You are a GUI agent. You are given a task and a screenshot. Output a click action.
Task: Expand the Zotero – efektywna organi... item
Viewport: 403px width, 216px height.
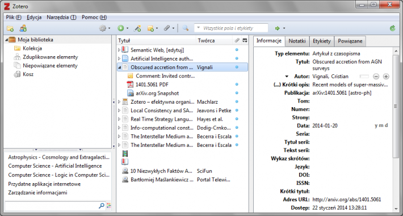pos(119,101)
